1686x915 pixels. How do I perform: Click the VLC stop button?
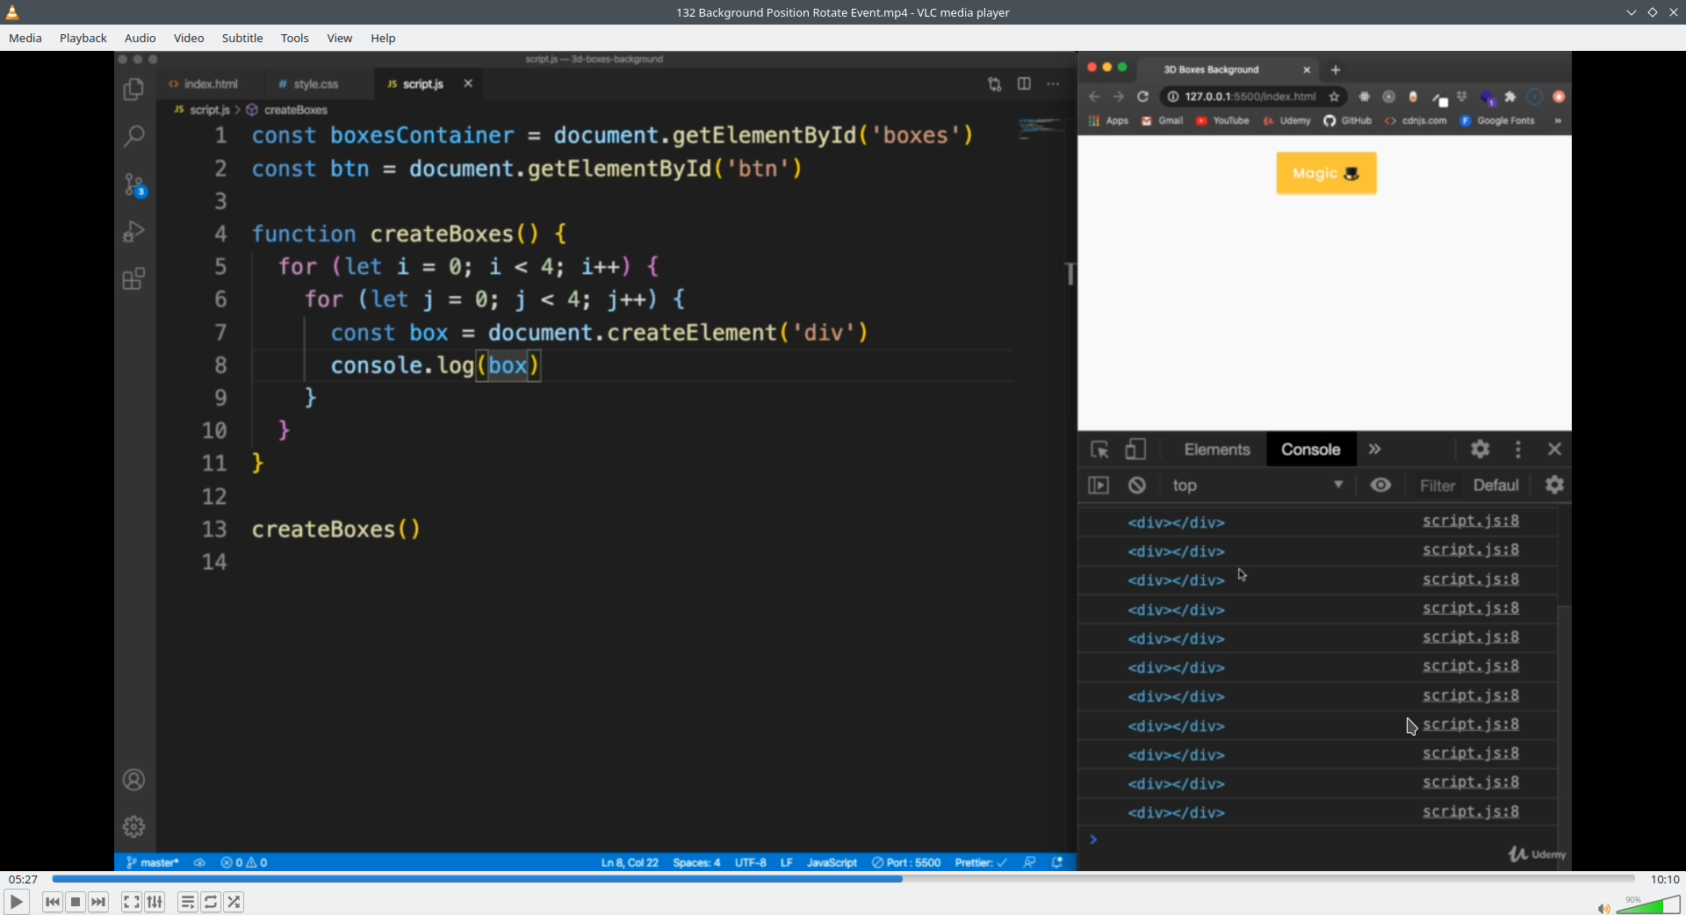pos(76,902)
